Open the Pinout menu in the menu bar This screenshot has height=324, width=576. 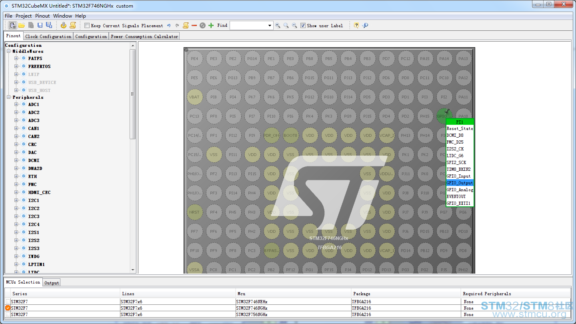[x=42, y=16]
